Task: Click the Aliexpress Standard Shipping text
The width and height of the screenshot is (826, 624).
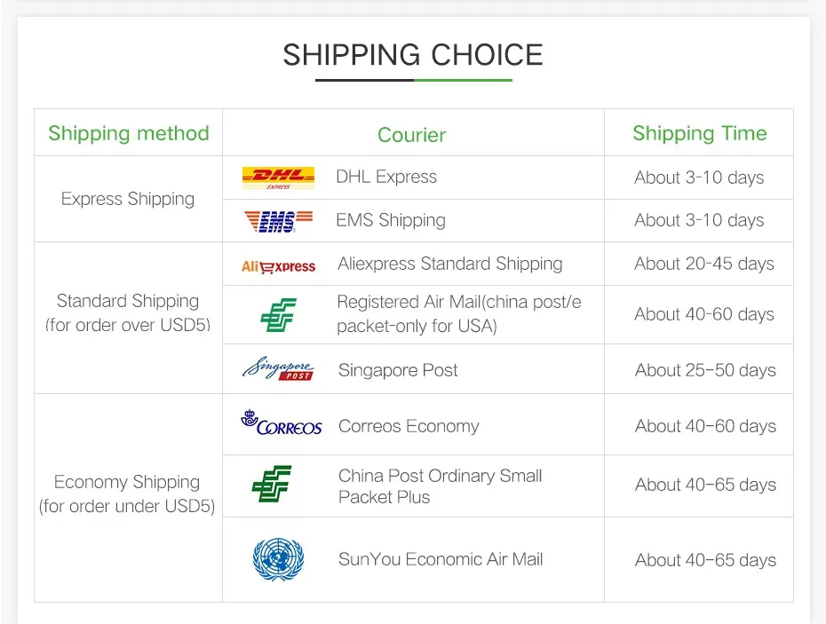Action: tap(450, 264)
